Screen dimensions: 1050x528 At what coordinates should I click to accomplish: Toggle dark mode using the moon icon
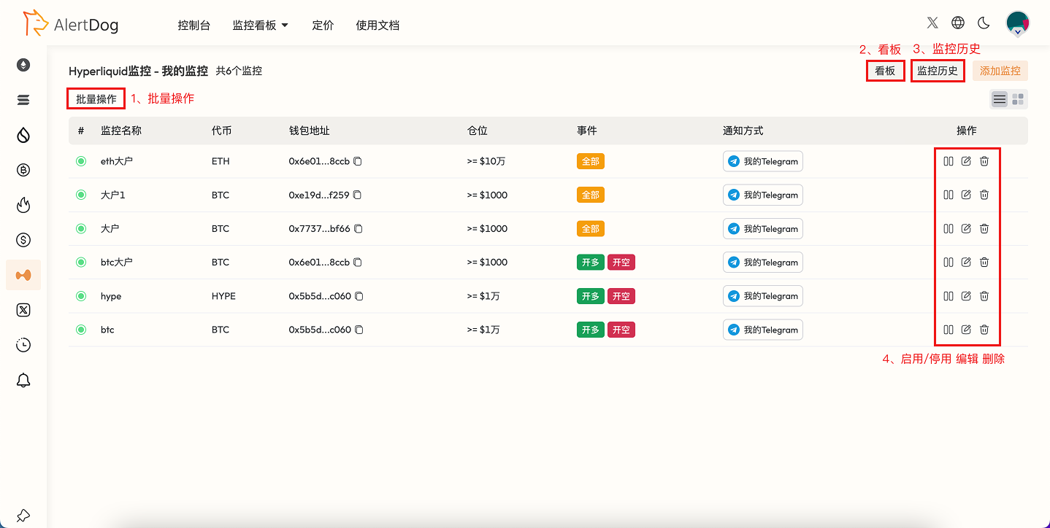(984, 23)
